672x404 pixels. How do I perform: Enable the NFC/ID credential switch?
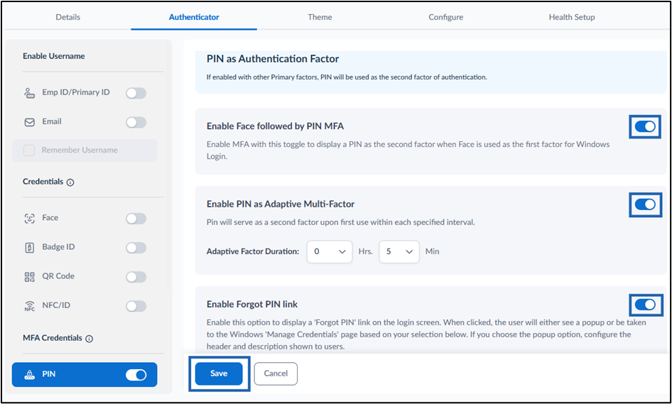pos(136,306)
